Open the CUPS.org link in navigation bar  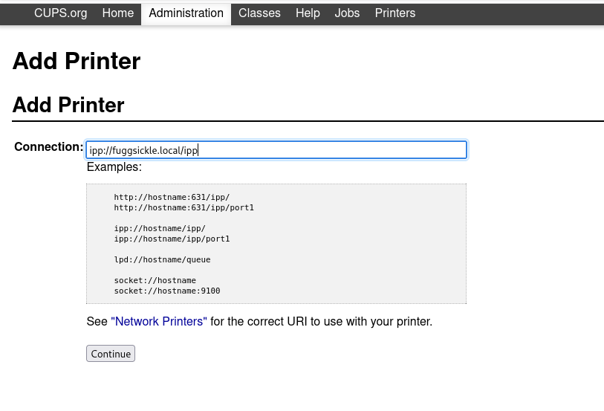pyautogui.click(x=60, y=13)
